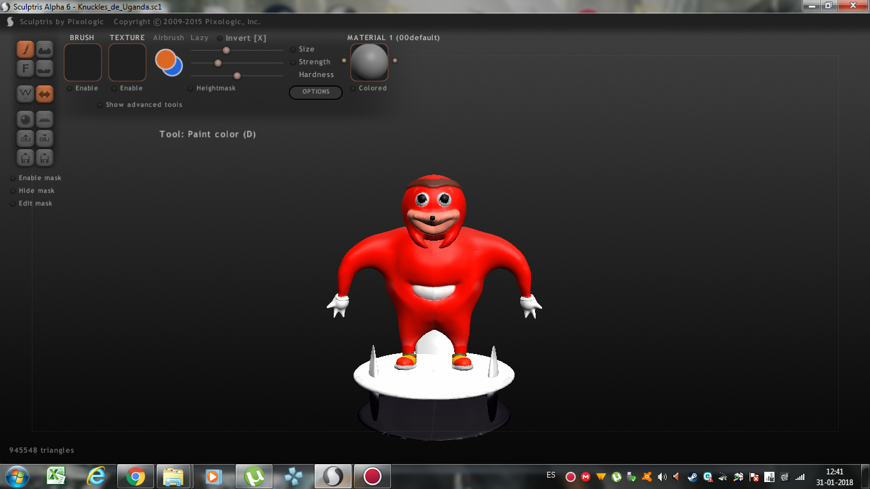Screen dimensions: 870x489
Task: Click the floppy disk icon with downward arrow
Action: pyautogui.click(x=45, y=157)
